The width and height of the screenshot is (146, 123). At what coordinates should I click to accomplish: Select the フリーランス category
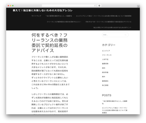(107, 55)
